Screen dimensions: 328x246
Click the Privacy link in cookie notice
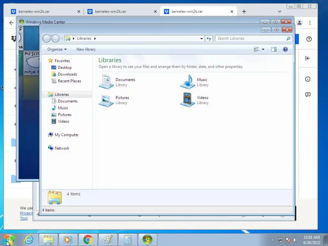[x=26, y=213]
